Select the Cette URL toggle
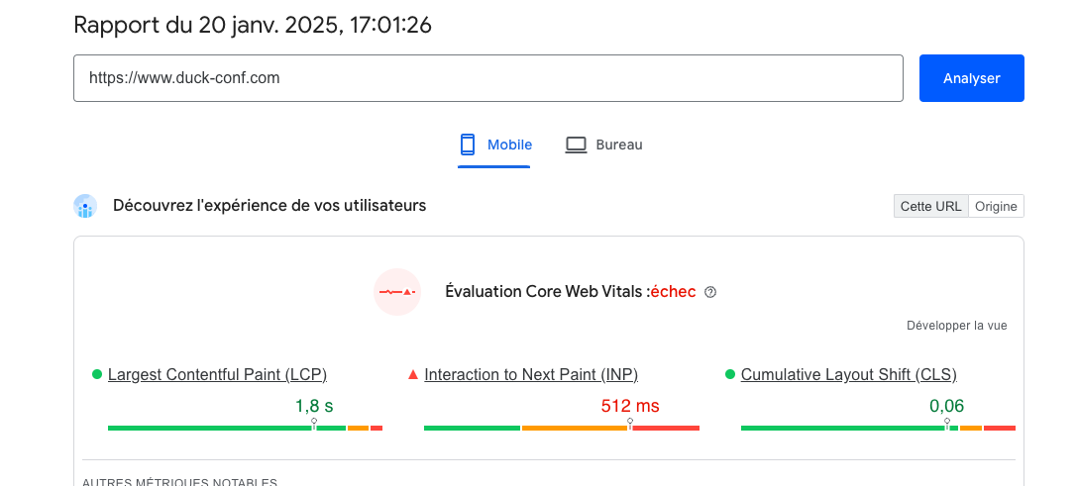Image resolution: width=1077 pixels, height=486 pixels. coord(930,206)
